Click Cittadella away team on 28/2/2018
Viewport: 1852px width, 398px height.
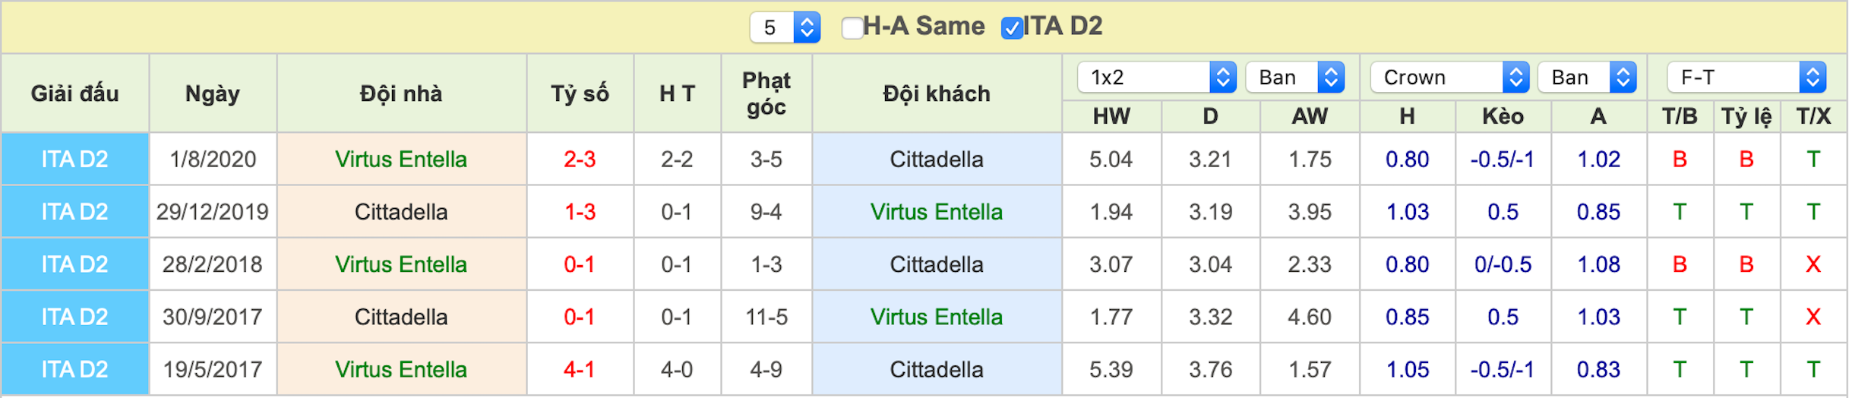(937, 264)
